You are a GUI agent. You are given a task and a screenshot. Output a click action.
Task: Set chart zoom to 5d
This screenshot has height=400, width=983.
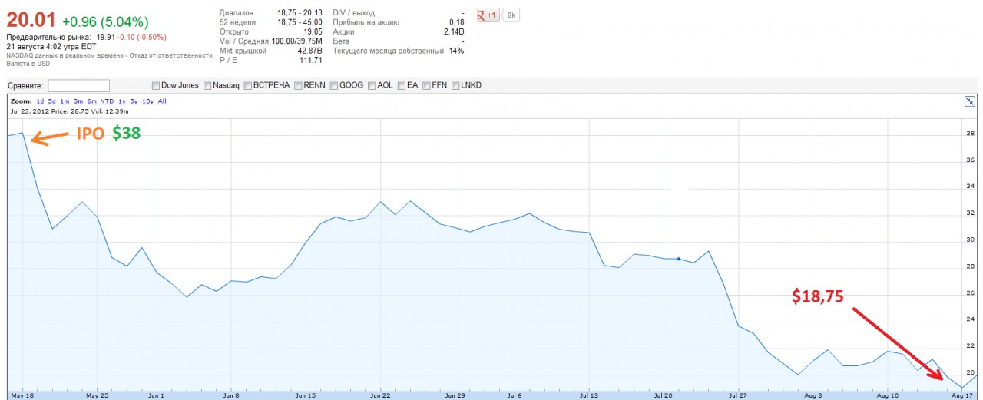click(52, 101)
